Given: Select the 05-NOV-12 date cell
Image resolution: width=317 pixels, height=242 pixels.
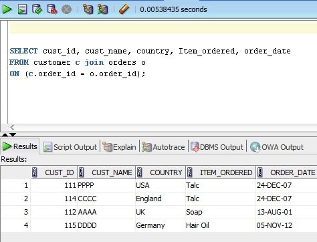Looking at the screenshot, I should coord(287,225).
